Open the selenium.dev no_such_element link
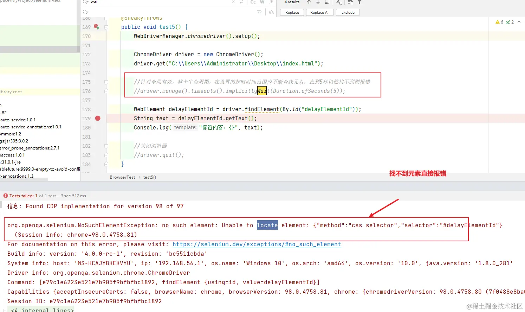525x312 pixels. [x=257, y=244]
